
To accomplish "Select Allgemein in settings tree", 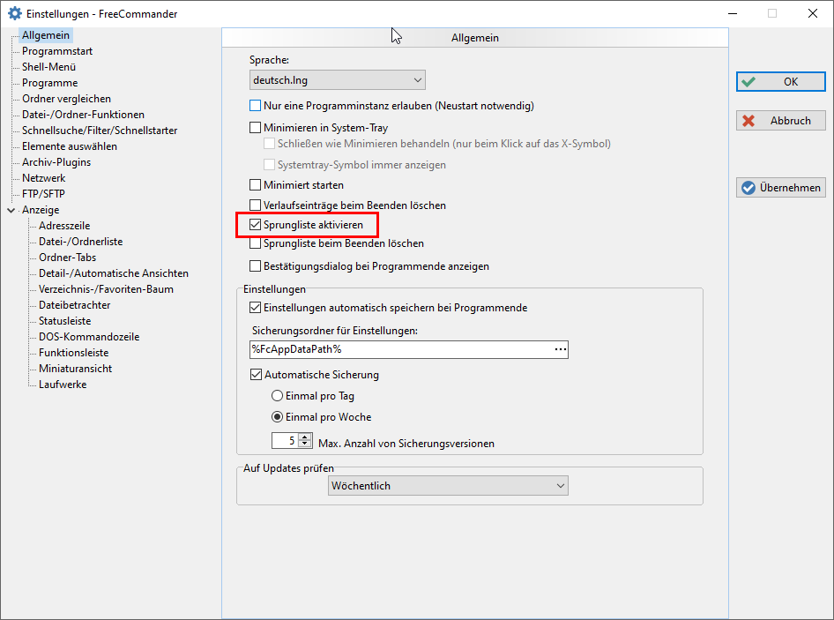I will click(x=46, y=35).
